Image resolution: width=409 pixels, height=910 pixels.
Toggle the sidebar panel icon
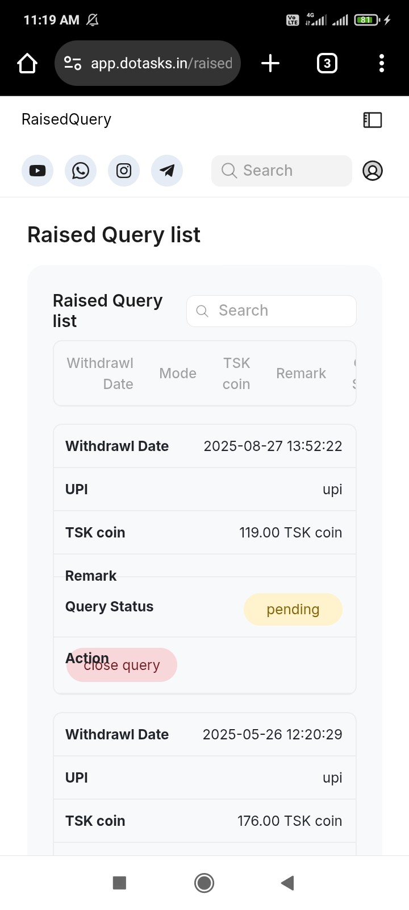[x=373, y=119]
